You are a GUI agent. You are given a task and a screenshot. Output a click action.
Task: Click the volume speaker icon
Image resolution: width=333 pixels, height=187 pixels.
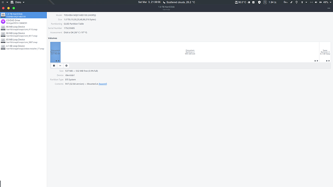pyautogui.click(x=316, y=2)
